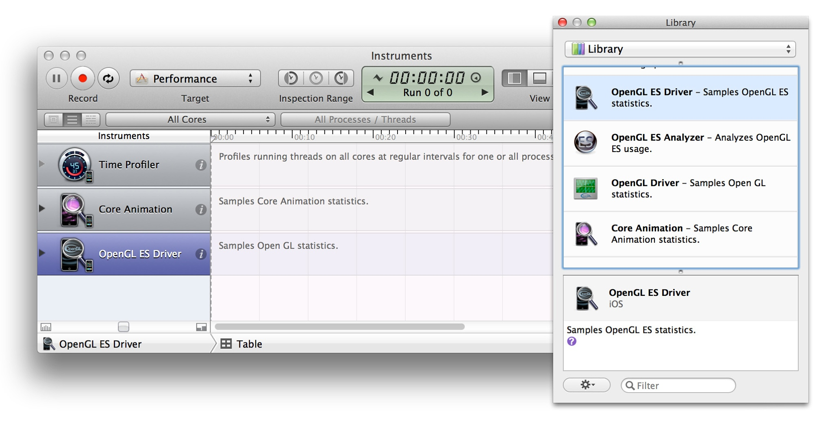
Task: Pause the Instruments recording
Action: point(56,78)
